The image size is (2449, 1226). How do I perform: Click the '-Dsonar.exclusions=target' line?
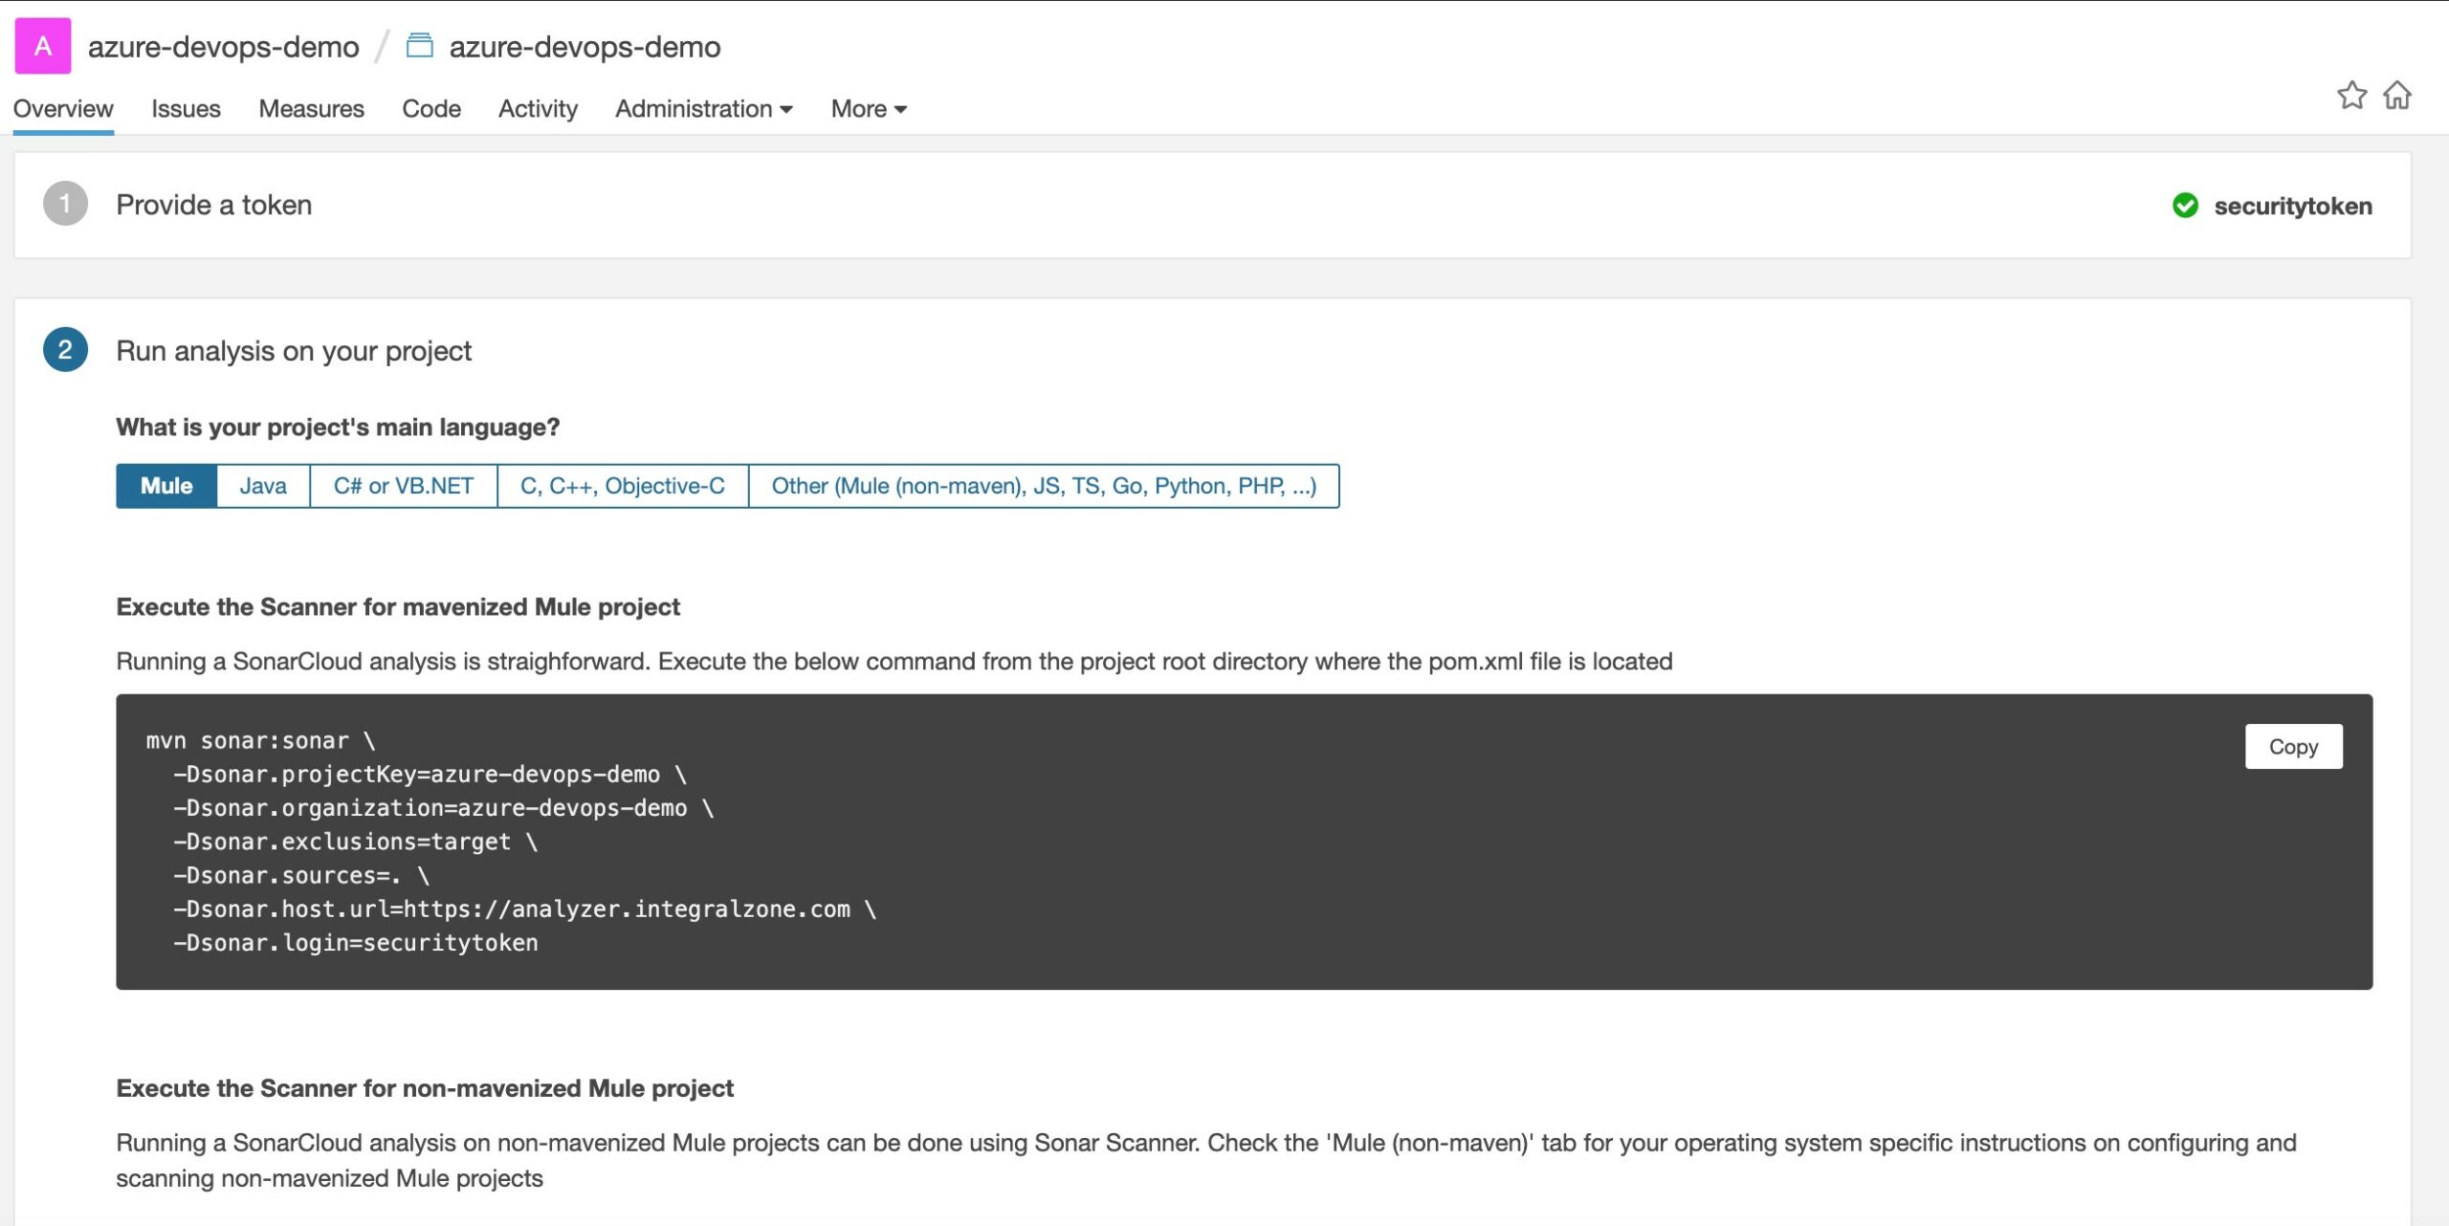coord(355,842)
